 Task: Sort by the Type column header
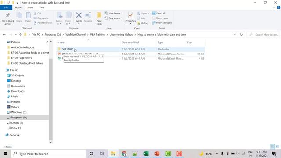pyautogui.click(x=160, y=43)
